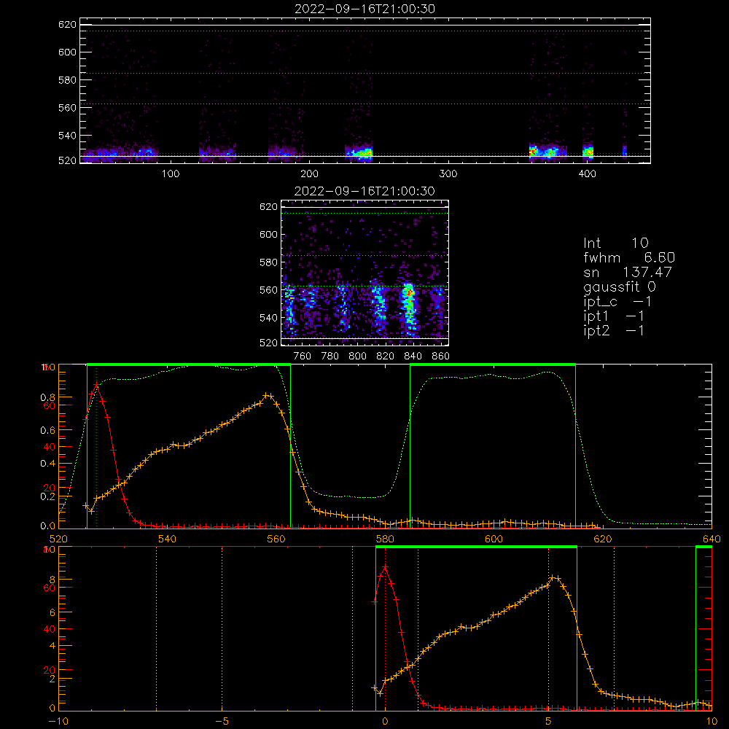Click the long thick green bar atop the bottom plot
The height and width of the screenshot is (729, 729).
pyautogui.click(x=476, y=547)
